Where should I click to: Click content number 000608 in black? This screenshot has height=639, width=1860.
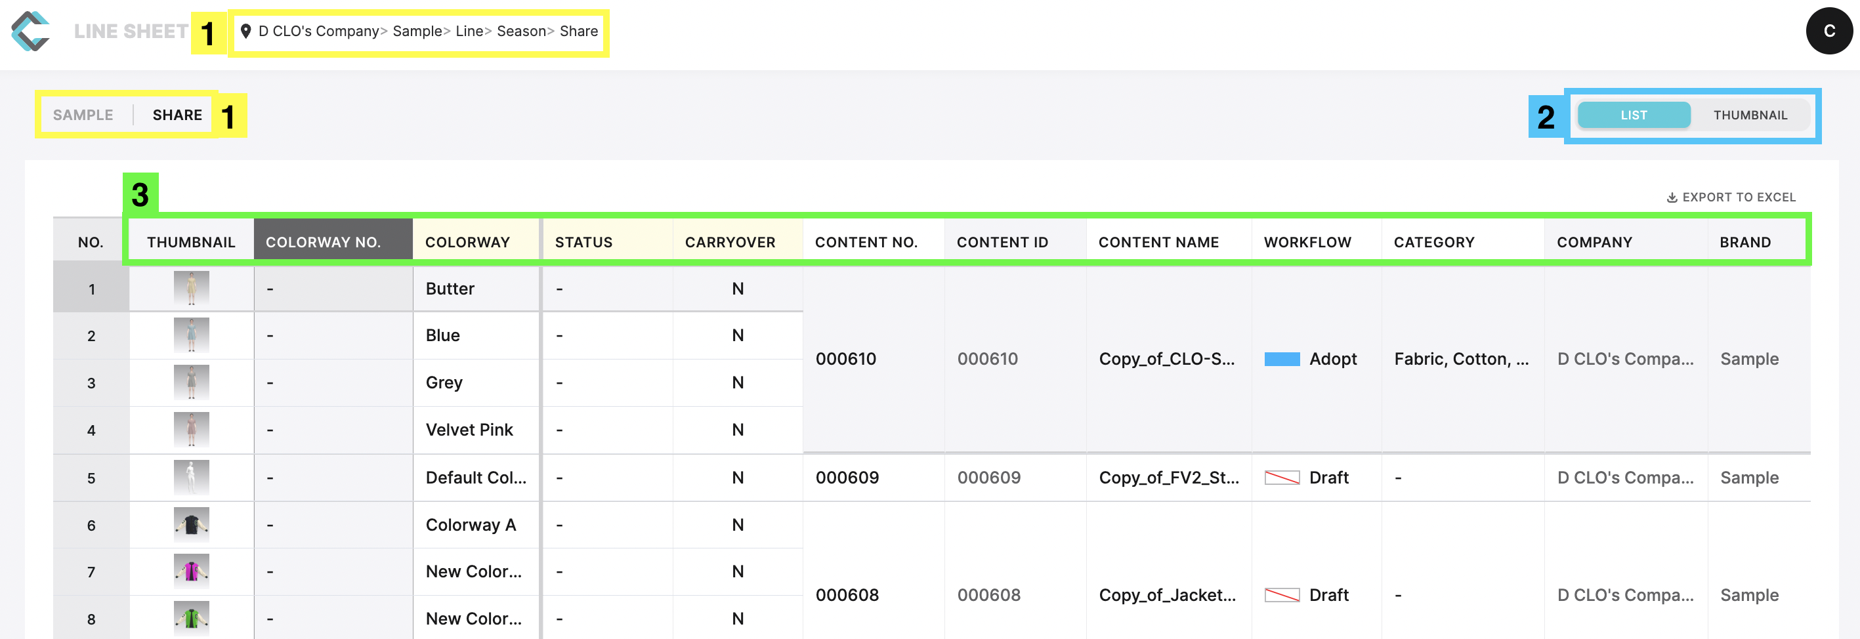847,595
